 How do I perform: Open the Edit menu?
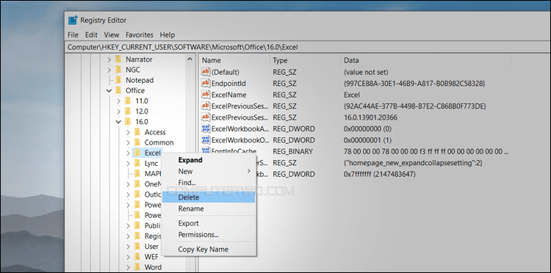91,34
